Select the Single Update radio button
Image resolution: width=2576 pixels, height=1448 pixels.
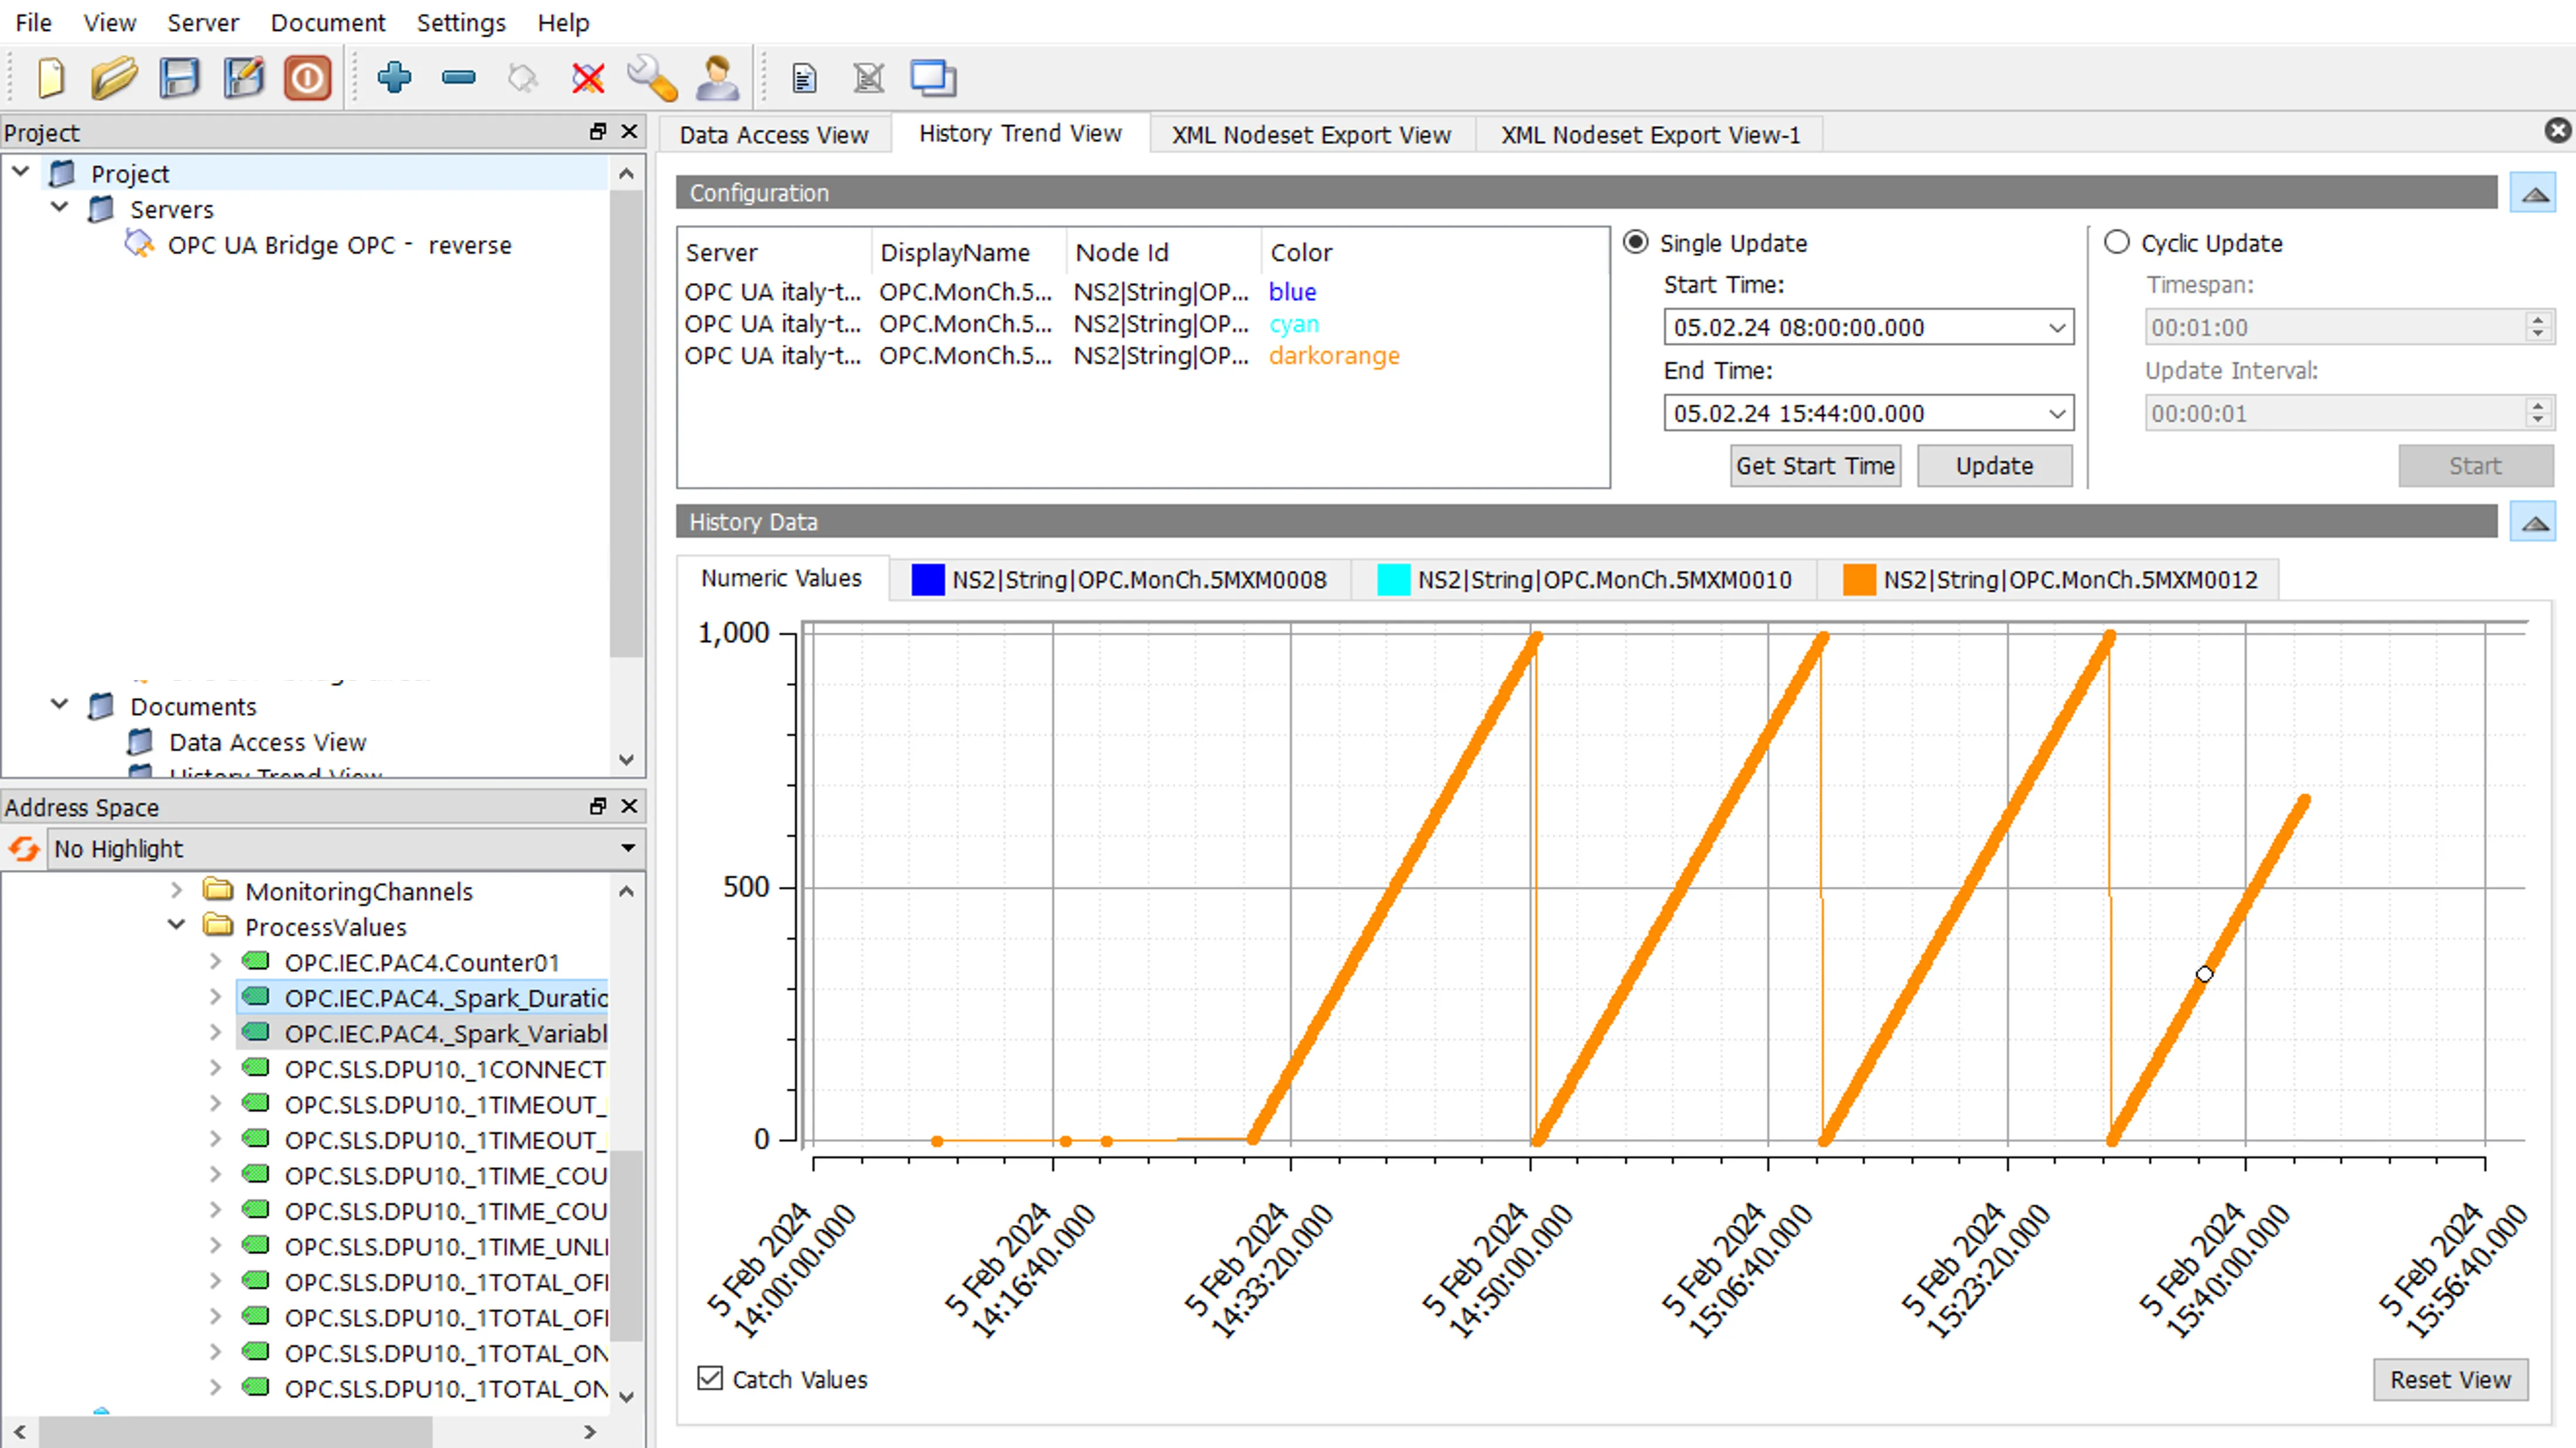click(x=1635, y=242)
